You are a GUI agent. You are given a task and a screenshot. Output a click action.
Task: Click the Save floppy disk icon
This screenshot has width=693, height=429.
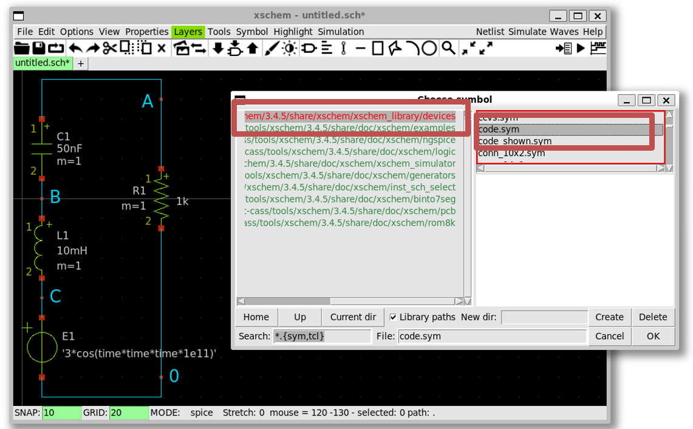(39, 48)
